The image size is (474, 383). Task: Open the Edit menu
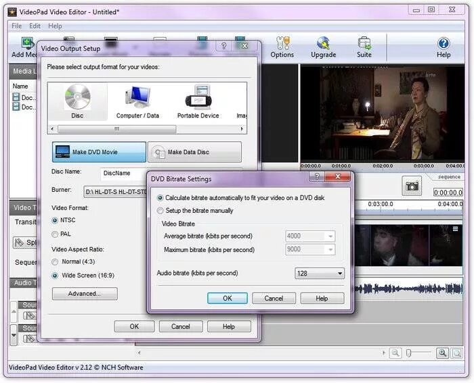[35, 26]
